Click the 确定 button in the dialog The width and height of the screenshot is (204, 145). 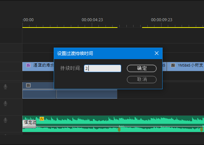pos(142,68)
